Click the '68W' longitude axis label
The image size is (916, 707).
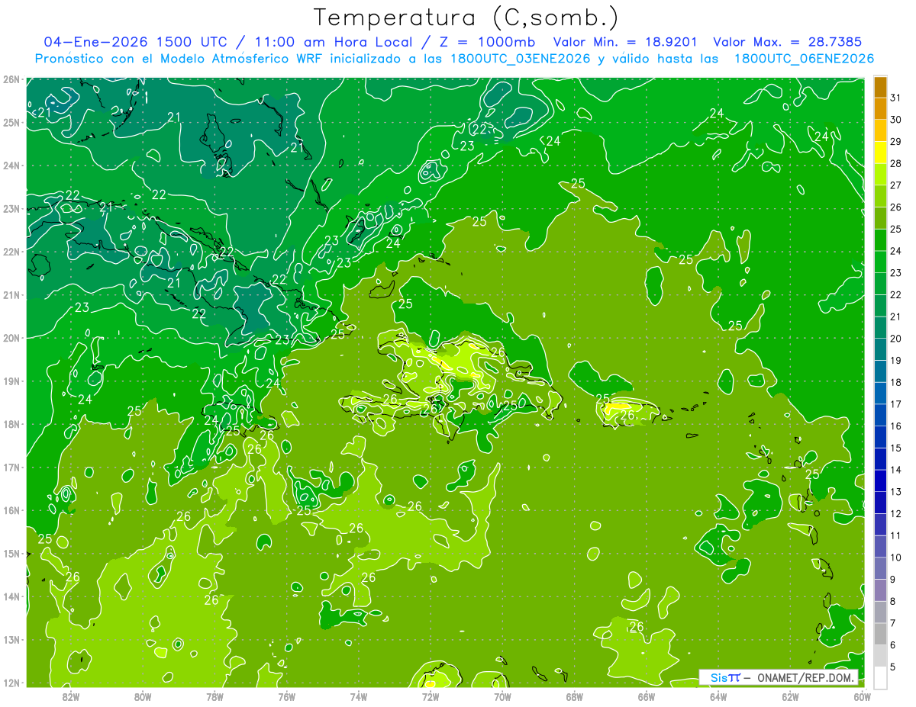(575, 696)
